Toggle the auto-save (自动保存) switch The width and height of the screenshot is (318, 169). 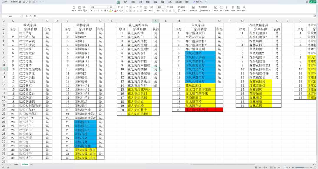click(x=19, y=2)
